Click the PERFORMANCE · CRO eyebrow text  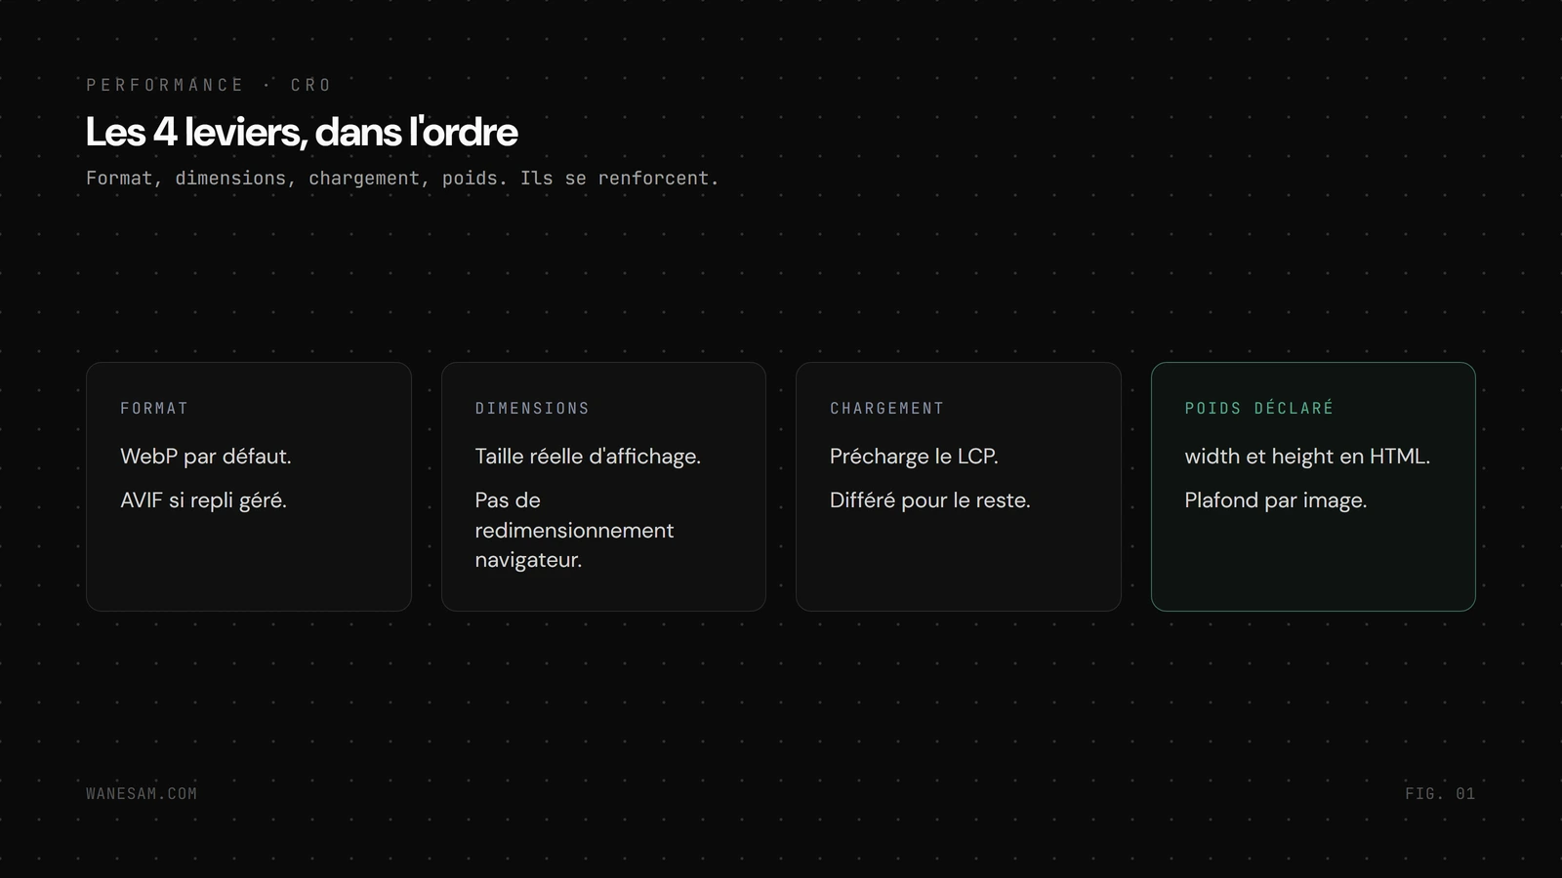[209, 85]
